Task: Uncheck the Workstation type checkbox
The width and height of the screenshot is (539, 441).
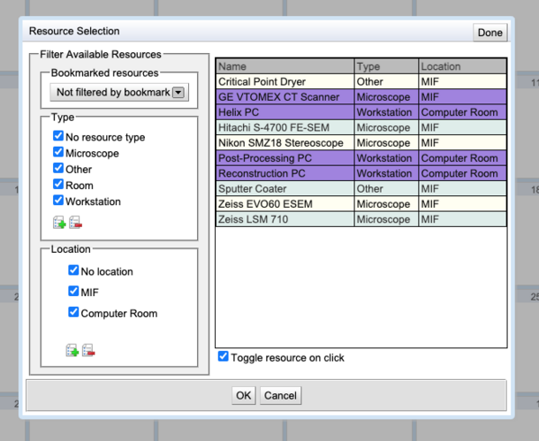Action: tap(58, 201)
